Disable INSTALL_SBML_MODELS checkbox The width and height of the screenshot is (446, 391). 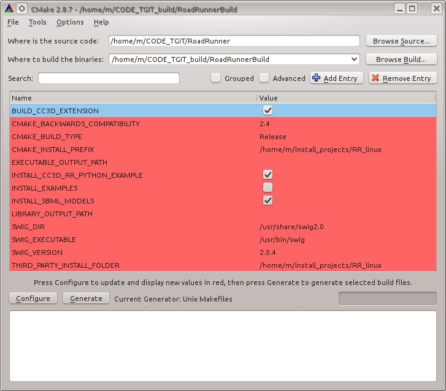(x=267, y=200)
